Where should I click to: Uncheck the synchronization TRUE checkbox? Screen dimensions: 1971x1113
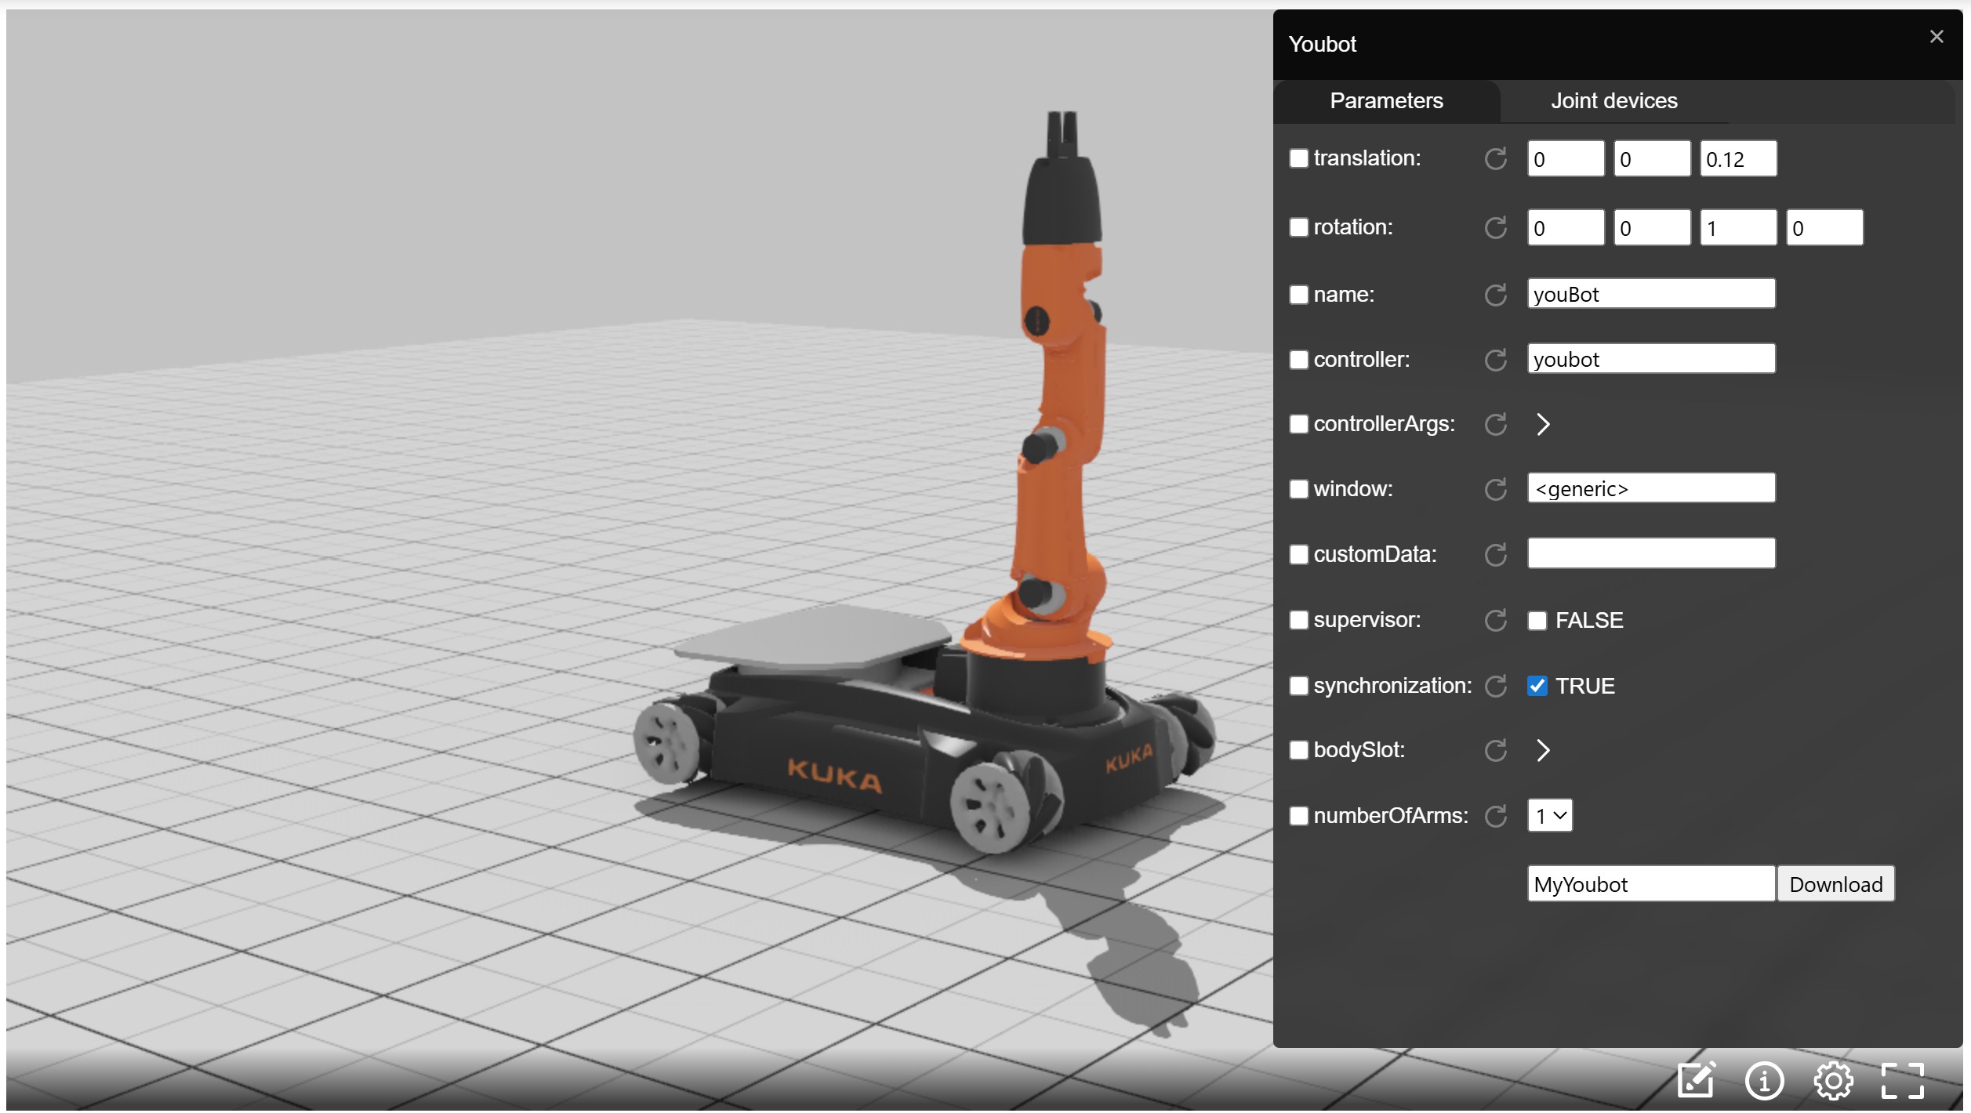(1537, 687)
